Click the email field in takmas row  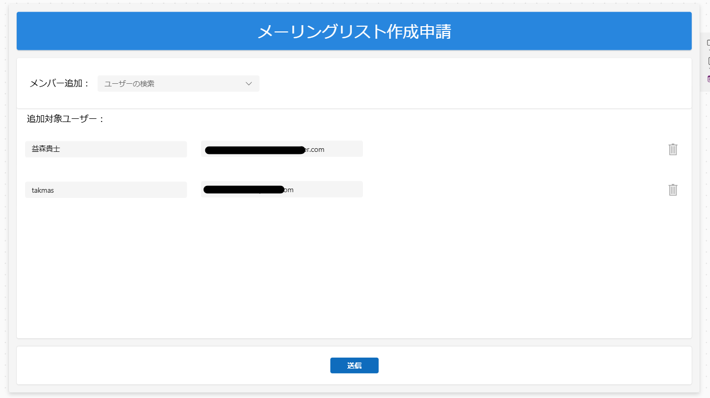click(282, 189)
